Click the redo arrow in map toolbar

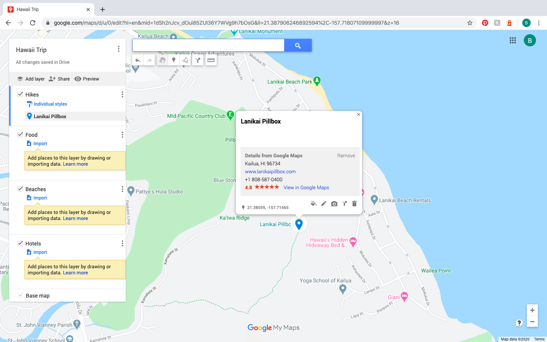coord(149,60)
